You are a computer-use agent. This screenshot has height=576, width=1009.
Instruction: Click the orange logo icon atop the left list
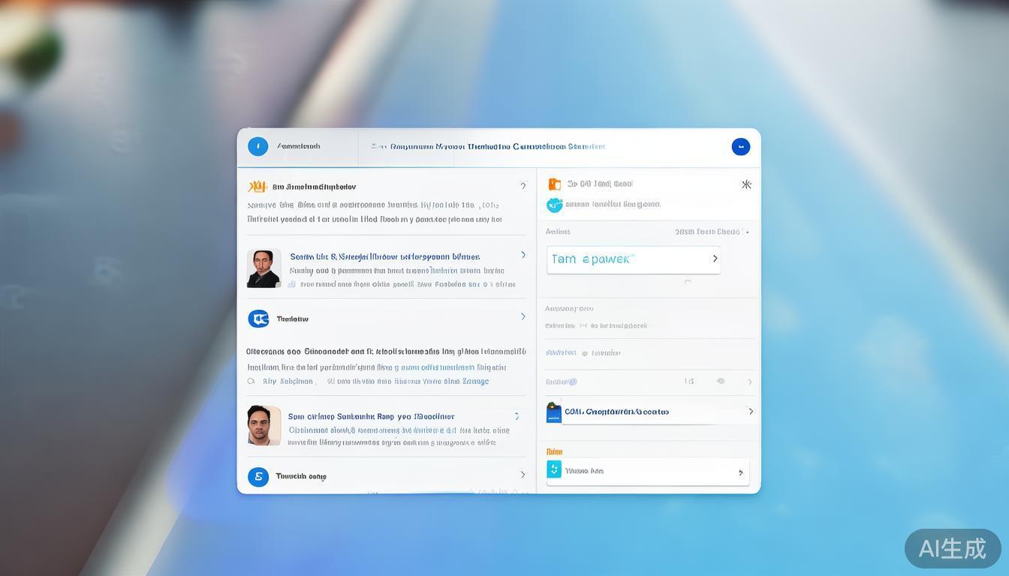coord(257,187)
